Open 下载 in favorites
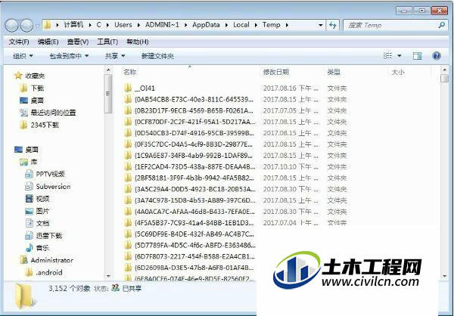Image resolution: width=454 pixels, height=316 pixels. tap(37, 88)
